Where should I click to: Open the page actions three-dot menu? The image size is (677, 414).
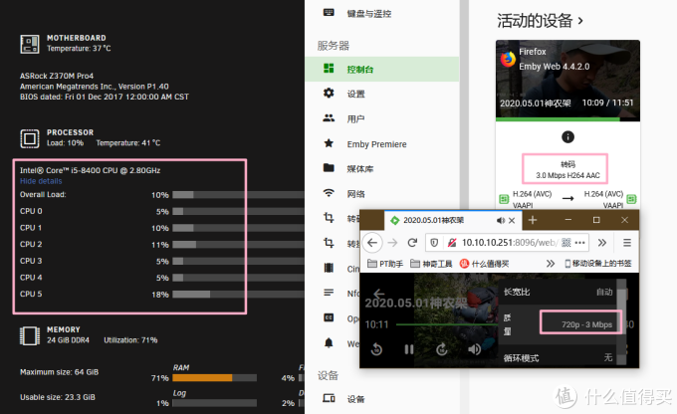pos(579,243)
